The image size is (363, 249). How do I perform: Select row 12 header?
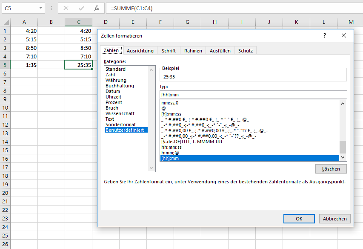click(x=5, y=125)
